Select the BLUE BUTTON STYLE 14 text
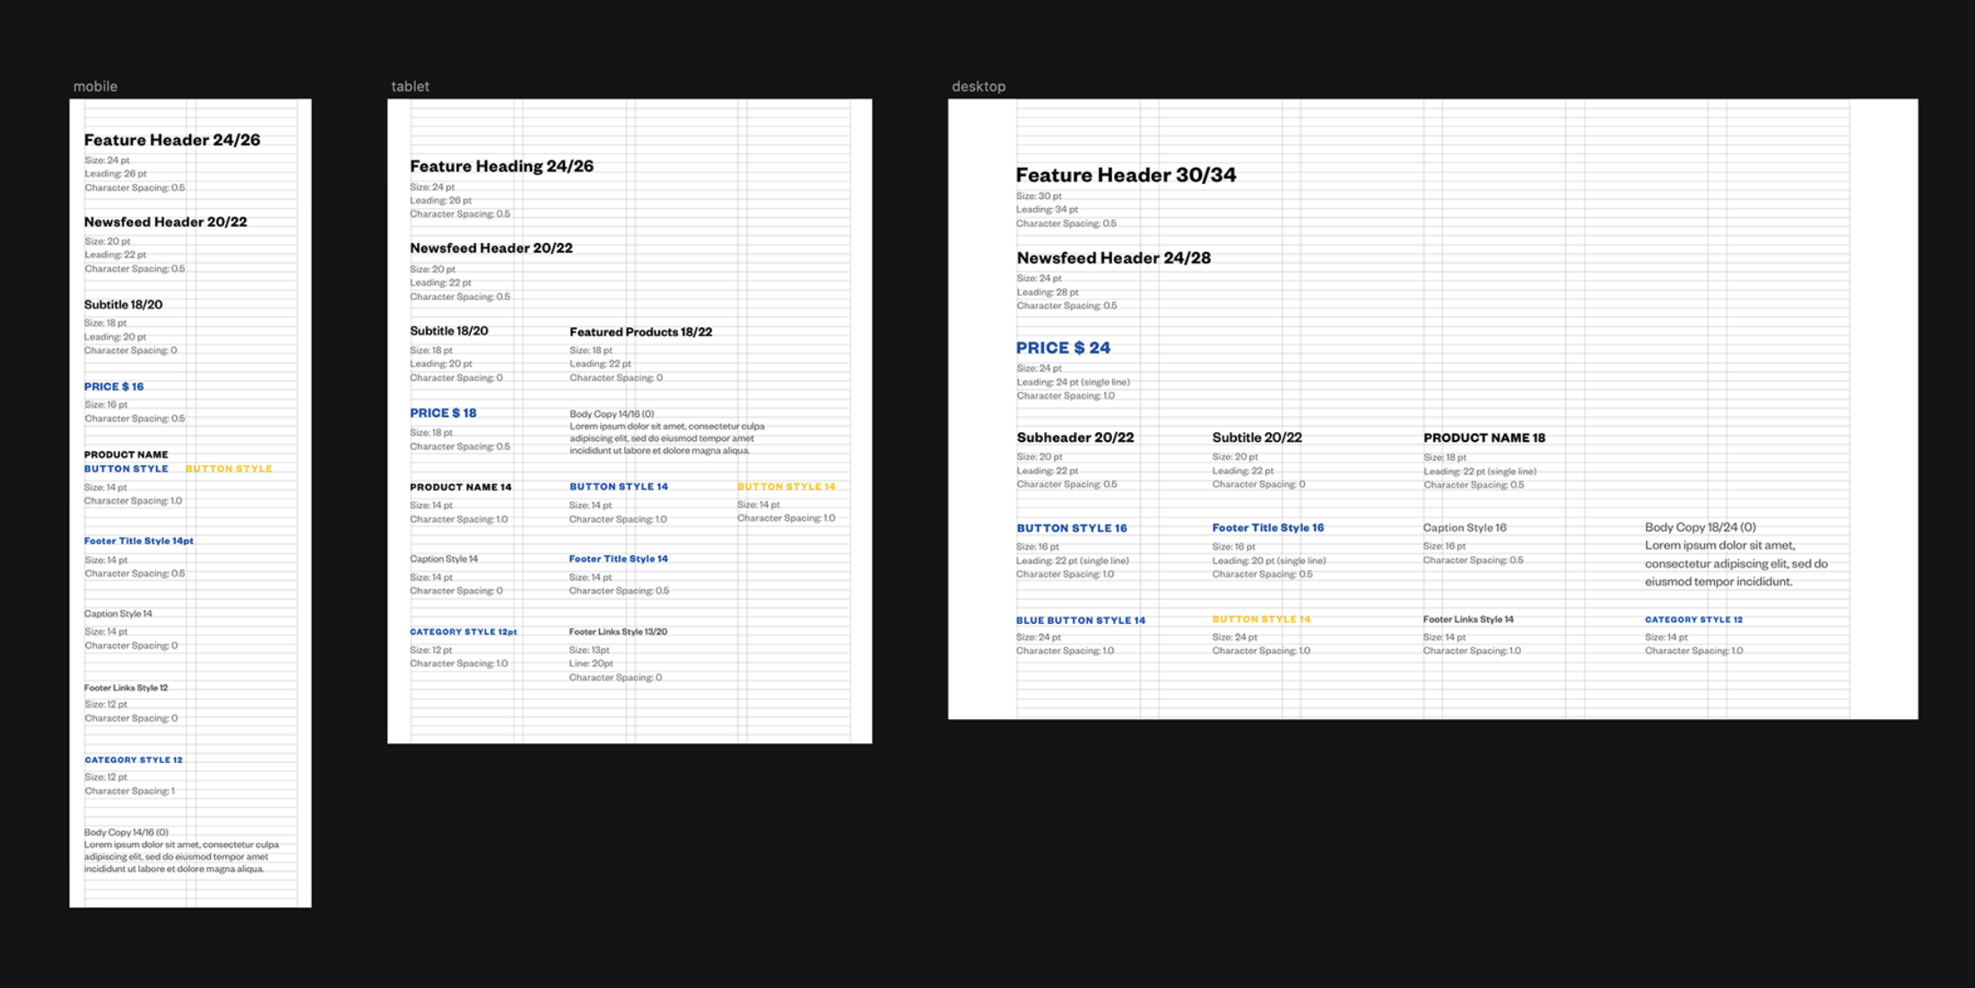 tap(1080, 620)
